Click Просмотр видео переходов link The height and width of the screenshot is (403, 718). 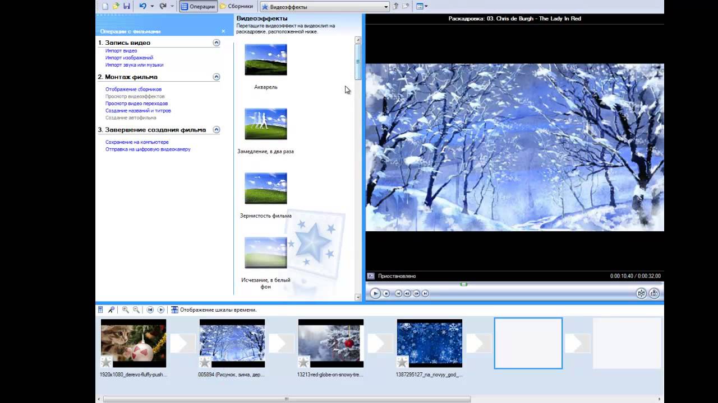(x=136, y=104)
